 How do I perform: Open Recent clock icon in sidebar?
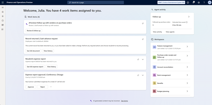tap(2, 21)
